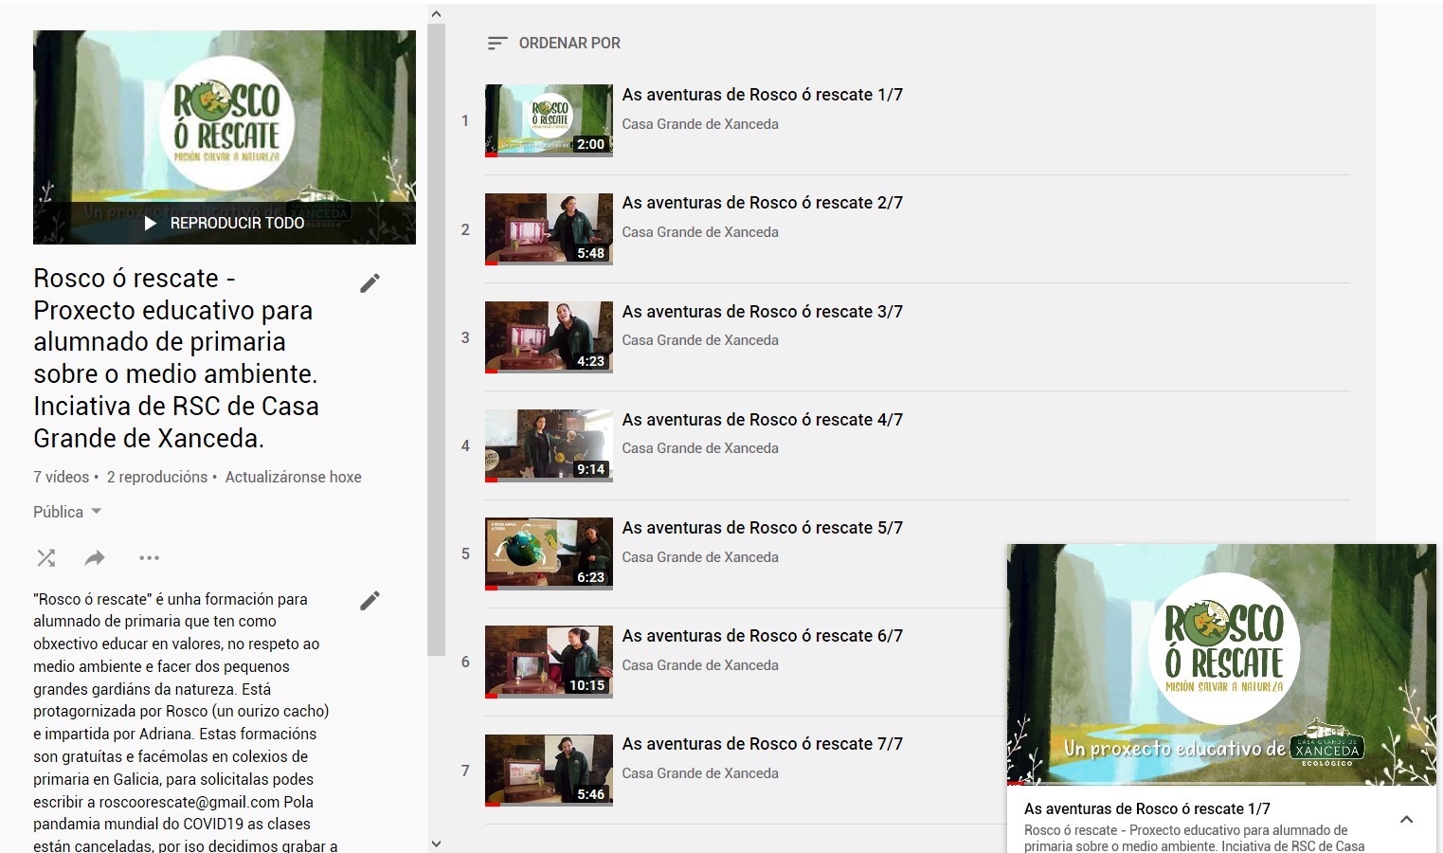Share the playlist via arrow icon
The image size is (1443, 853).
95,558
